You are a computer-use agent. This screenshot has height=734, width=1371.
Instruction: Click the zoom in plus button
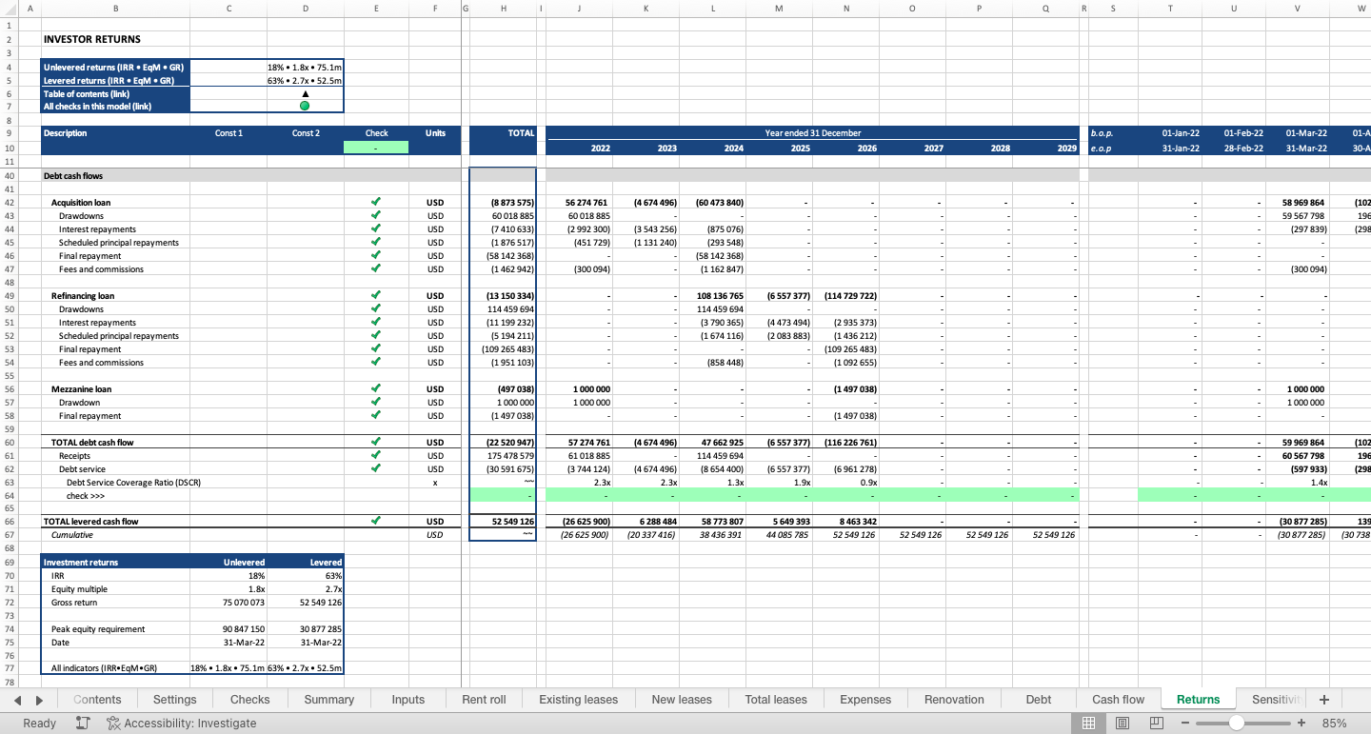click(1301, 724)
